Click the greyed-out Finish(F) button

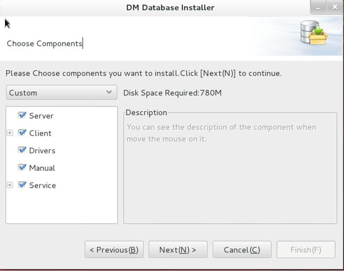(x=306, y=249)
